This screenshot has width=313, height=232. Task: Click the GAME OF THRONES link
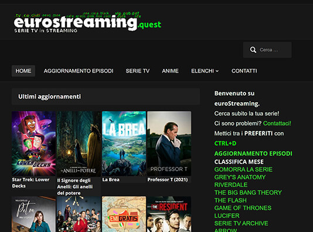(x=243, y=208)
